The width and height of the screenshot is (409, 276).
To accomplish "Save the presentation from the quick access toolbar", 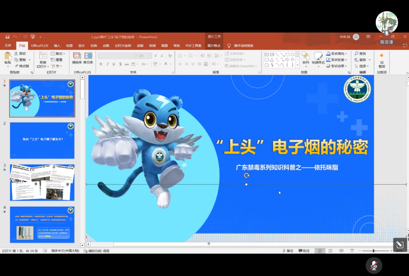I will click(x=7, y=37).
